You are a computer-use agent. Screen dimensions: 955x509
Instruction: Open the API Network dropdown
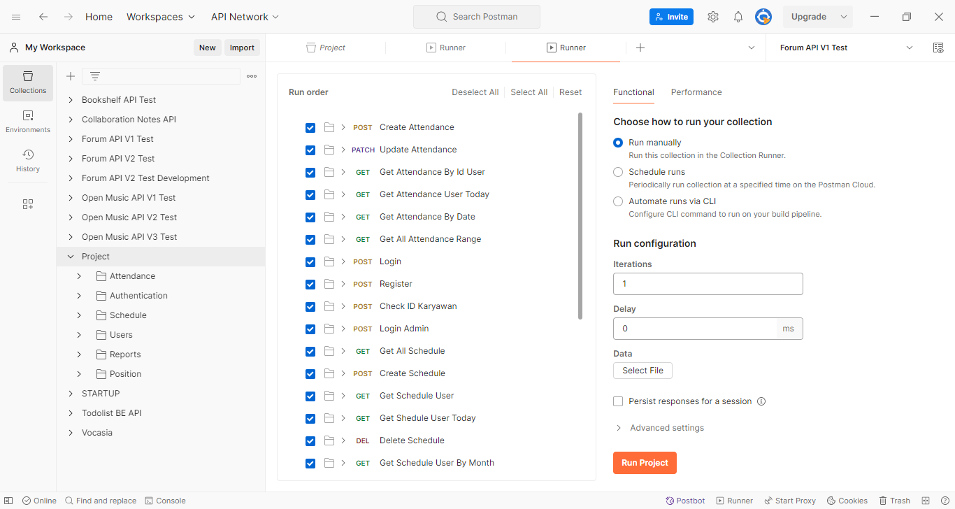tap(245, 17)
